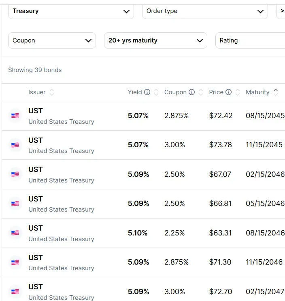
Task: Select price $71.30 cell
Action: tap(220, 262)
